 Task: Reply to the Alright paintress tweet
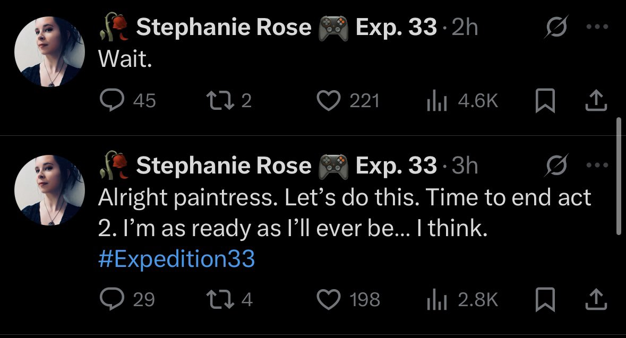[x=112, y=300]
